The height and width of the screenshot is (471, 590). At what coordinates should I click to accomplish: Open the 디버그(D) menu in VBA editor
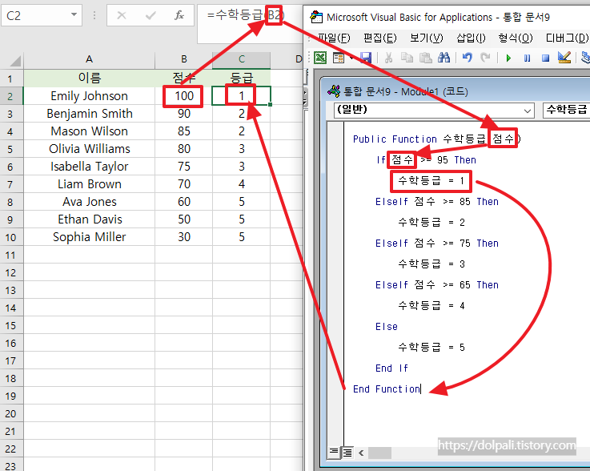point(567,38)
